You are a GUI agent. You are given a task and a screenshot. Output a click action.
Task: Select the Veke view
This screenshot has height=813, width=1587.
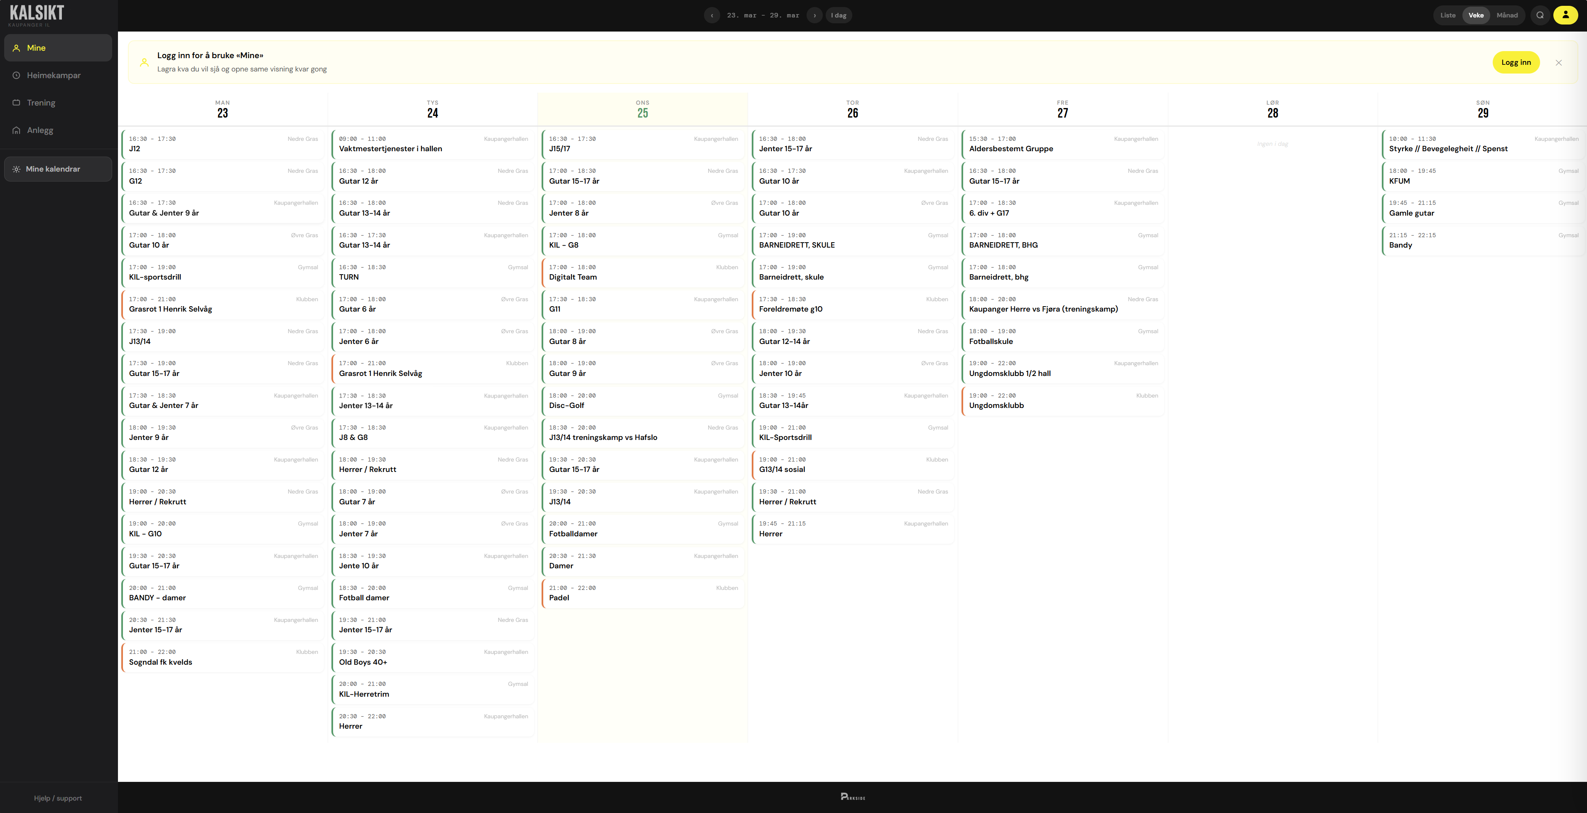(1476, 15)
